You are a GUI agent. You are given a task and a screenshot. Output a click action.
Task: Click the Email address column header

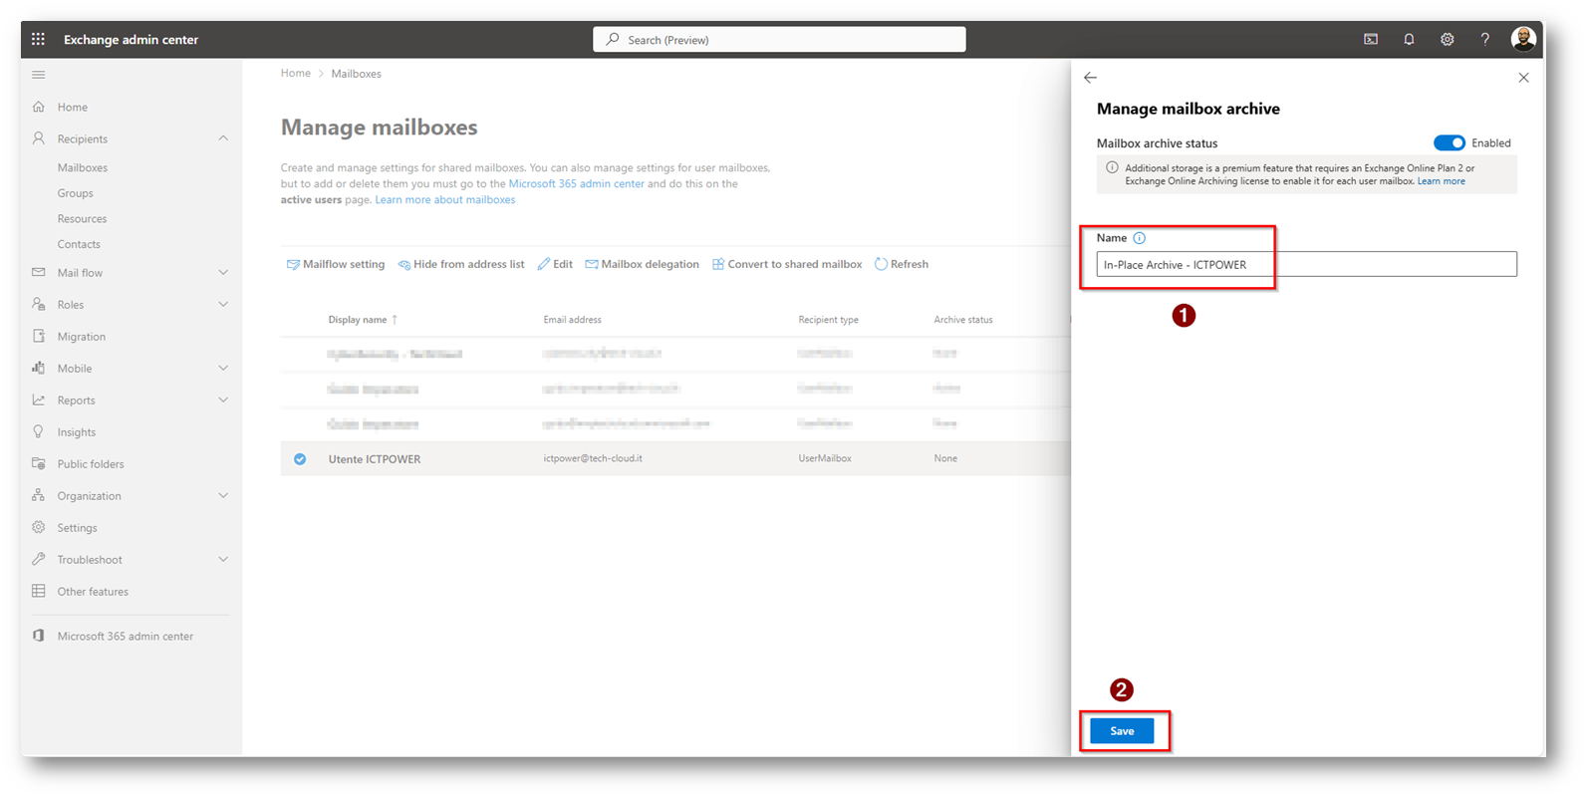[x=572, y=320]
